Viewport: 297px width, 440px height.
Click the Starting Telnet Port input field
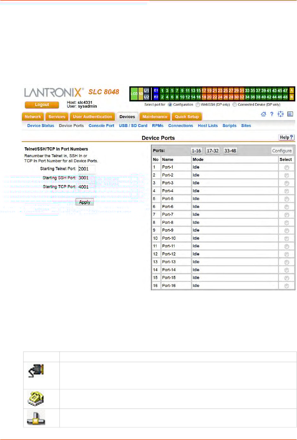click(86, 169)
